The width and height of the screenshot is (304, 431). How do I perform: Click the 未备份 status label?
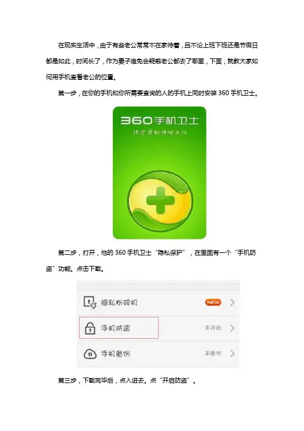pos(213,353)
